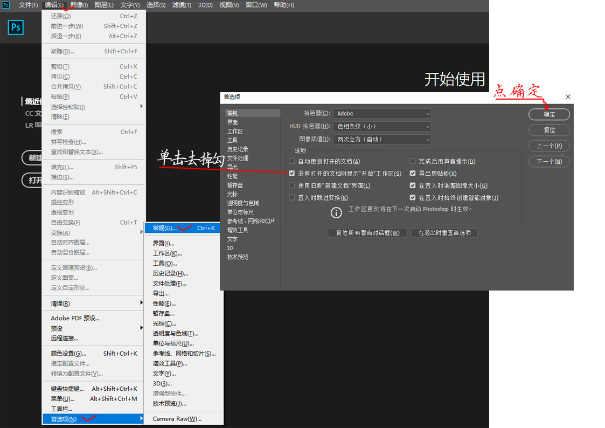Open the 图层 menu
This screenshot has height=428, width=605.
coord(104,5)
